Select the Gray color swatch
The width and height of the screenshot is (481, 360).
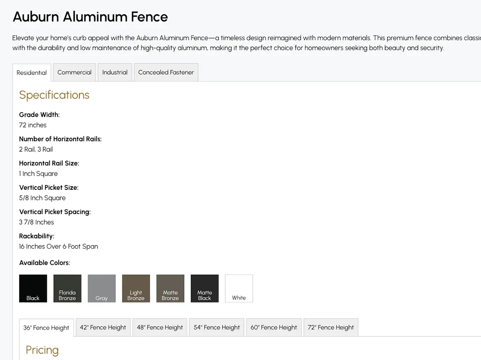(102, 288)
